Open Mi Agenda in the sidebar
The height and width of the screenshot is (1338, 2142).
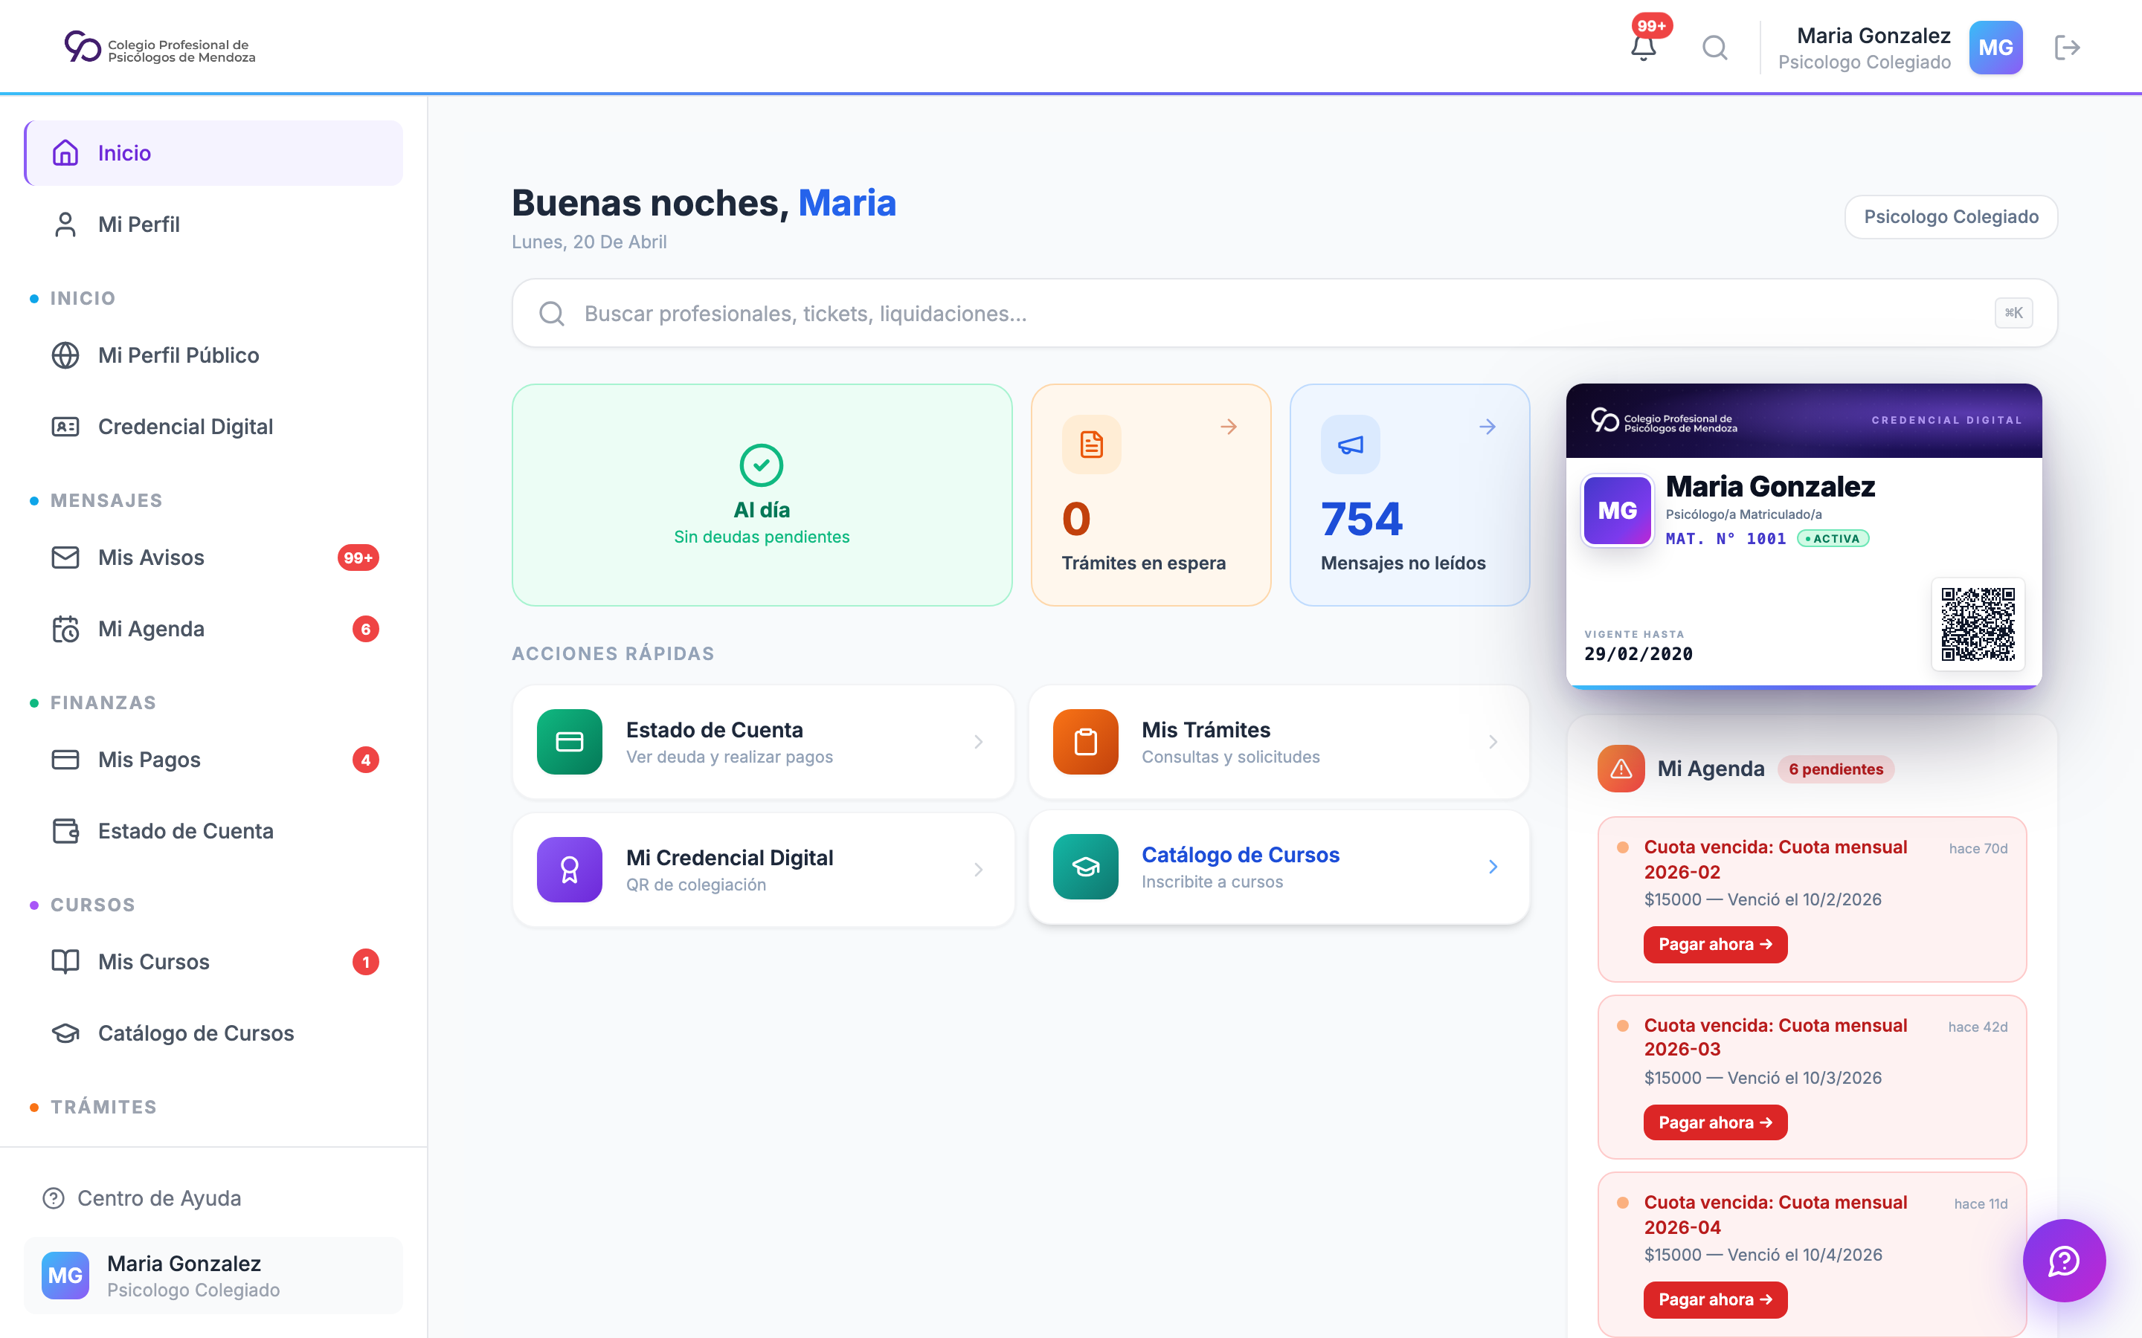[x=213, y=629]
